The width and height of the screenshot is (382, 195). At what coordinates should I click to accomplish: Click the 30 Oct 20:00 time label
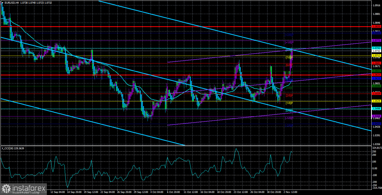(x=274, y=192)
